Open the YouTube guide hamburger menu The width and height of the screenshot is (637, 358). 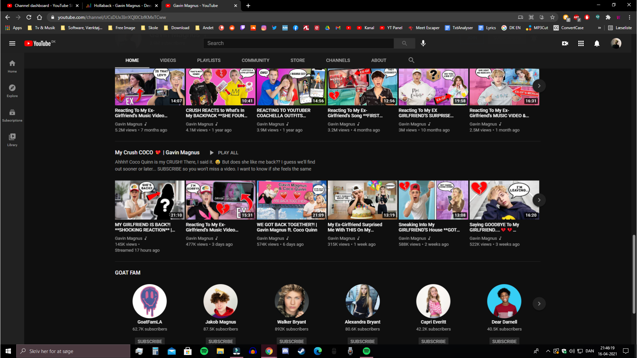click(12, 43)
